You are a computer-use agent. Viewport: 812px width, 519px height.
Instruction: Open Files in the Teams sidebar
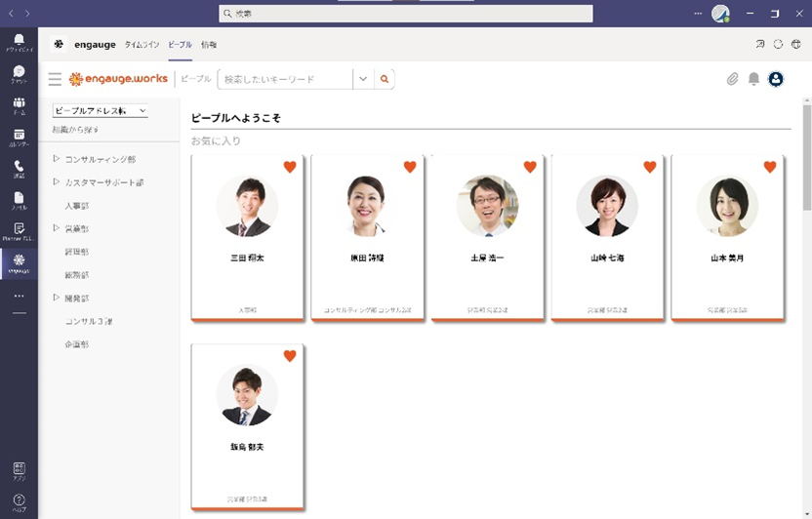19,200
